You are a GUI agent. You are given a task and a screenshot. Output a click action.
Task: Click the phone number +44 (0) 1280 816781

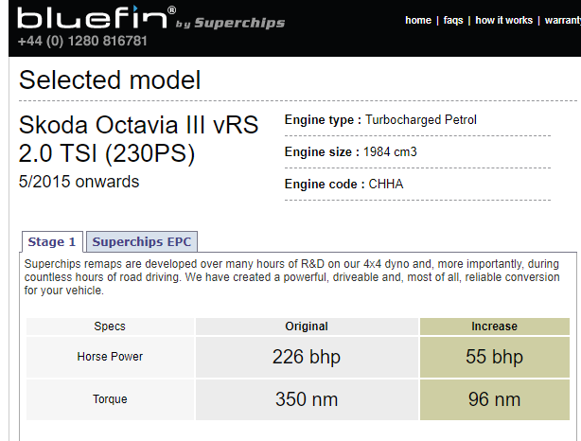point(82,41)
